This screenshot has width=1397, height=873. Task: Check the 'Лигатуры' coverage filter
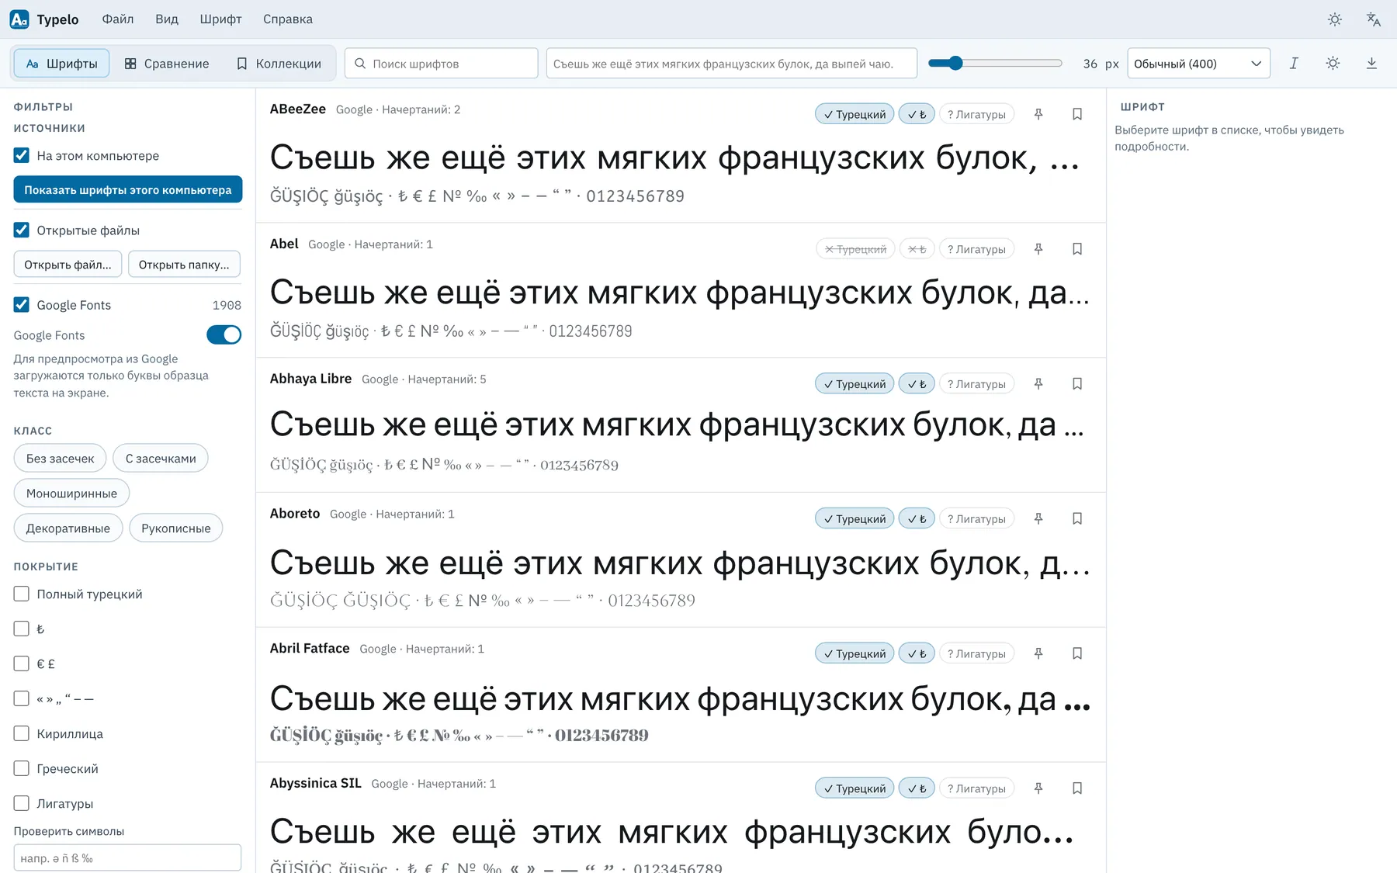click(22, 804)
